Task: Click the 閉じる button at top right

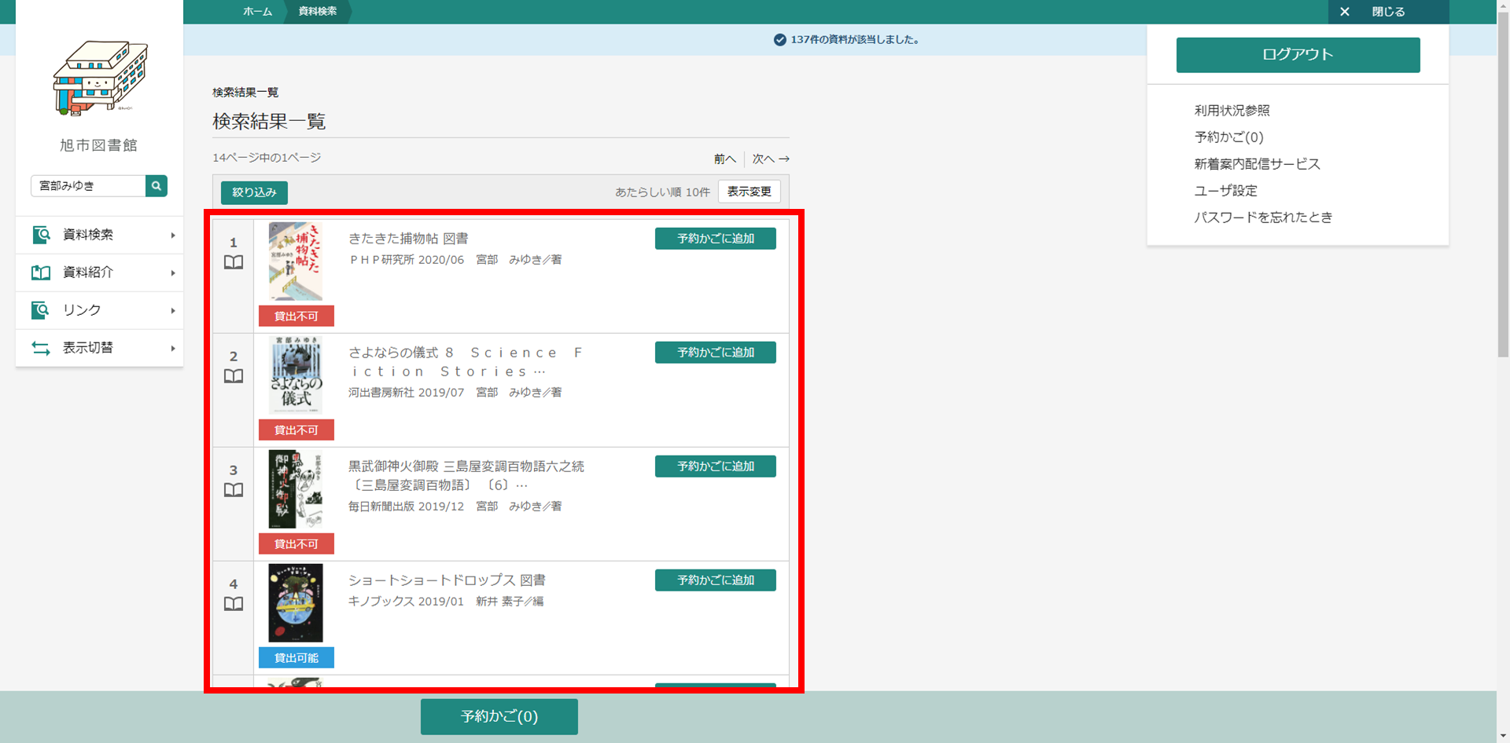Action: 1388,12
